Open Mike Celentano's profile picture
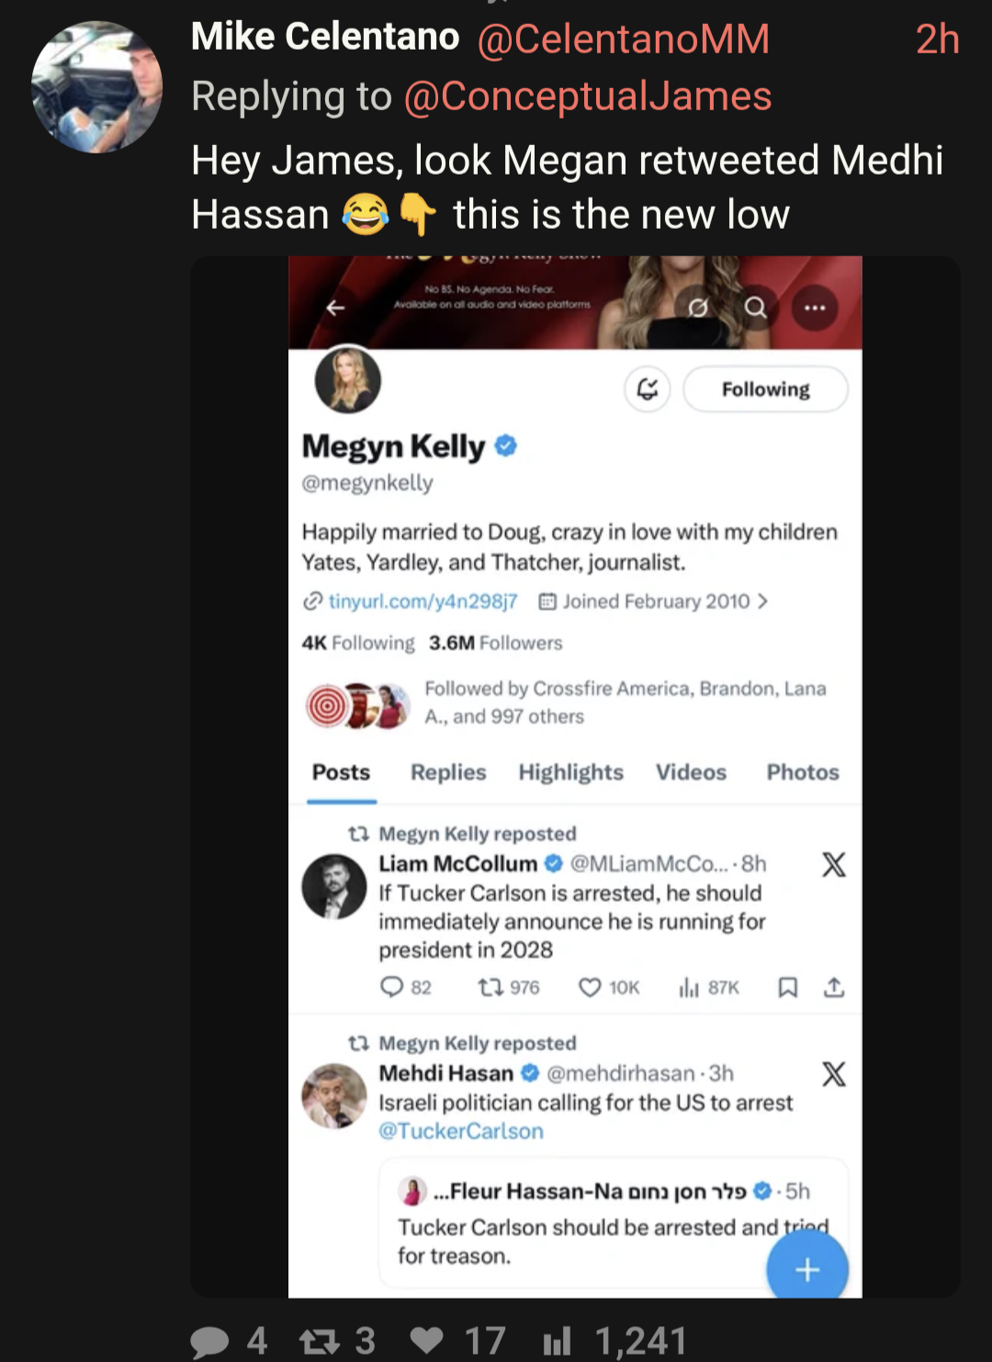The image size is (992, 1362). coord(96,87)
